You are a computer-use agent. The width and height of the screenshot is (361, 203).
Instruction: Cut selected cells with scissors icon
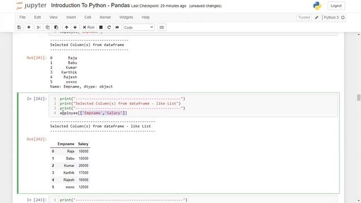click(39, 28)
